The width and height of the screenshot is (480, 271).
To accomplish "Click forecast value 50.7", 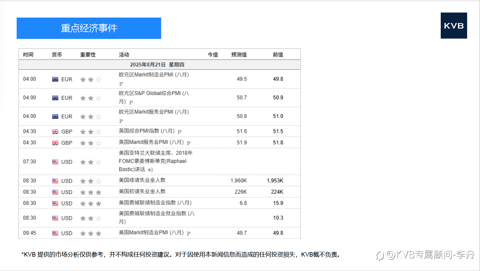I will tap(242, 98).
